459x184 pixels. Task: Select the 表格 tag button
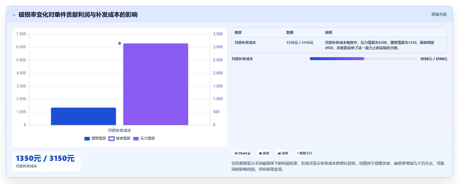pyautogui.click(x=264, y=153)
